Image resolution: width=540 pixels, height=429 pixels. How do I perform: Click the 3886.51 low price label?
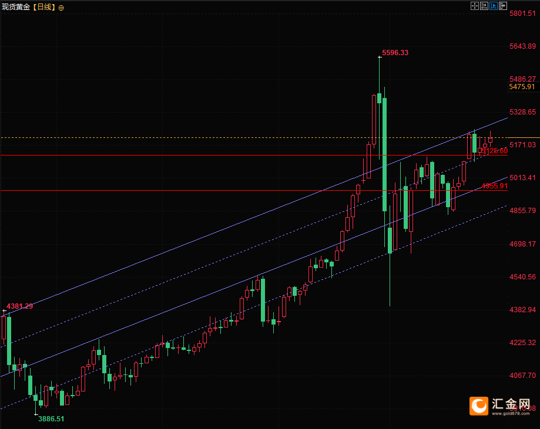tap(51, 418)
